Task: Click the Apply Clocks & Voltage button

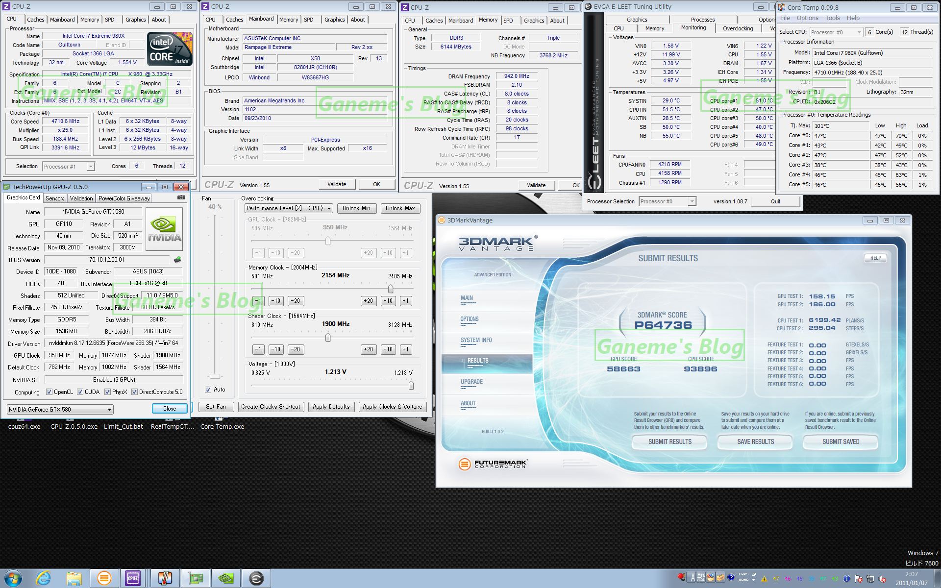Action: pos(392,407)
